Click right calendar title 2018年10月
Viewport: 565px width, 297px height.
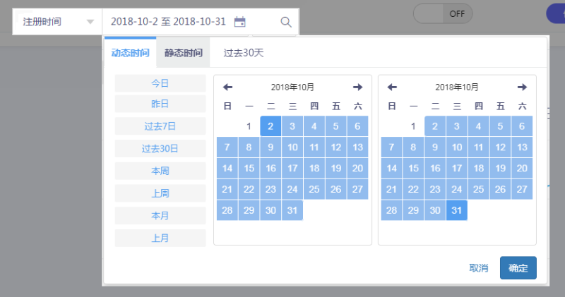pyautogui.click(x=457, y=87)
